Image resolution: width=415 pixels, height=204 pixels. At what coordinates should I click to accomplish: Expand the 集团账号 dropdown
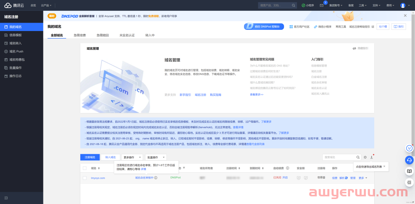pyautogui.click(x=336, y=5)
